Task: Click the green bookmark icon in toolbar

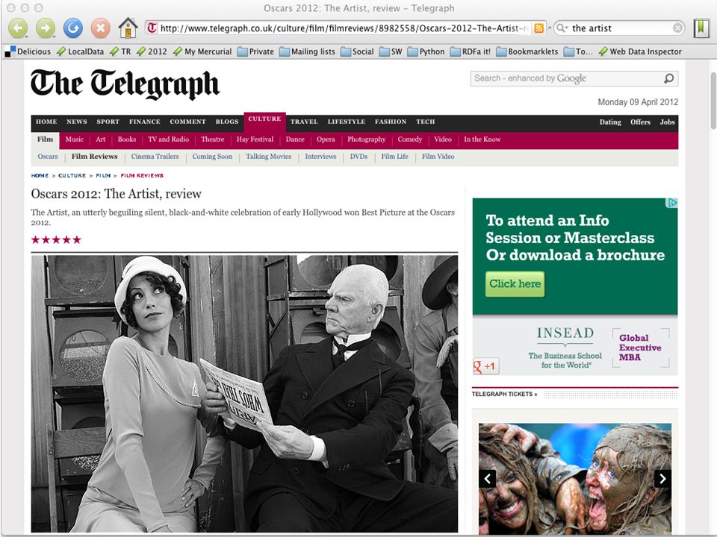Action: click(701, 28)
